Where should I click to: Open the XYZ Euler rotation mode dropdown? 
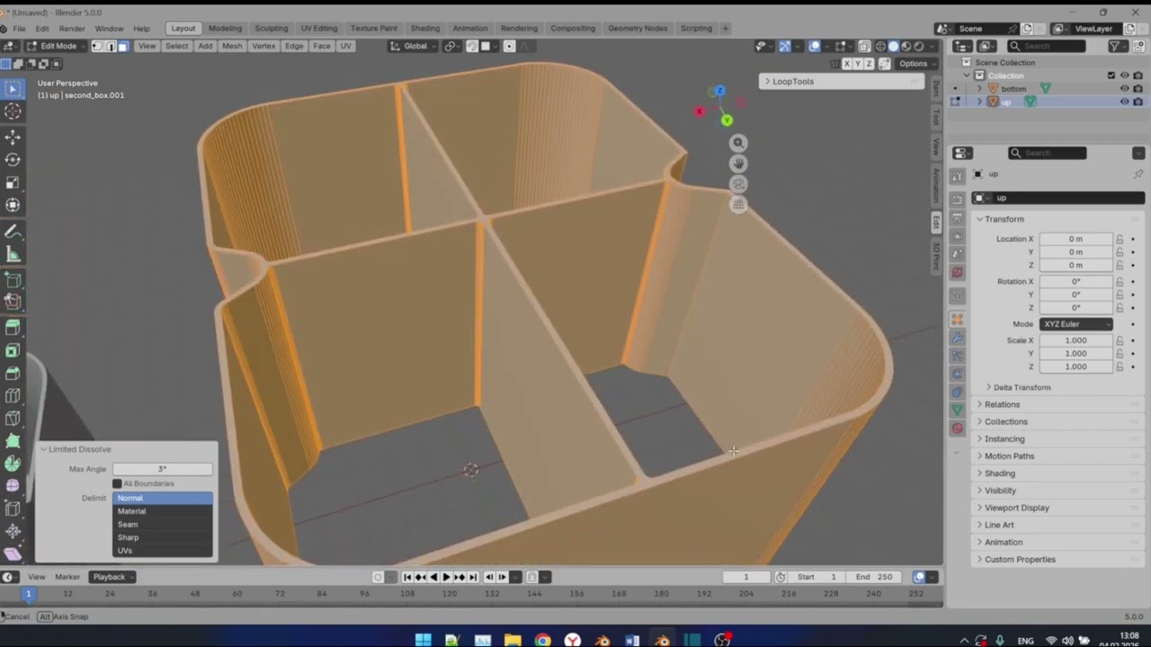(1076, 324)
